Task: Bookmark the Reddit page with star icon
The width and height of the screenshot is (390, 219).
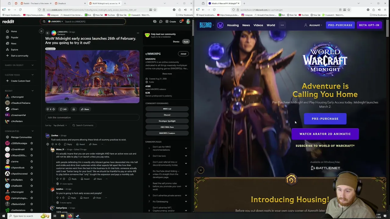Action: (x=155, y=10)
